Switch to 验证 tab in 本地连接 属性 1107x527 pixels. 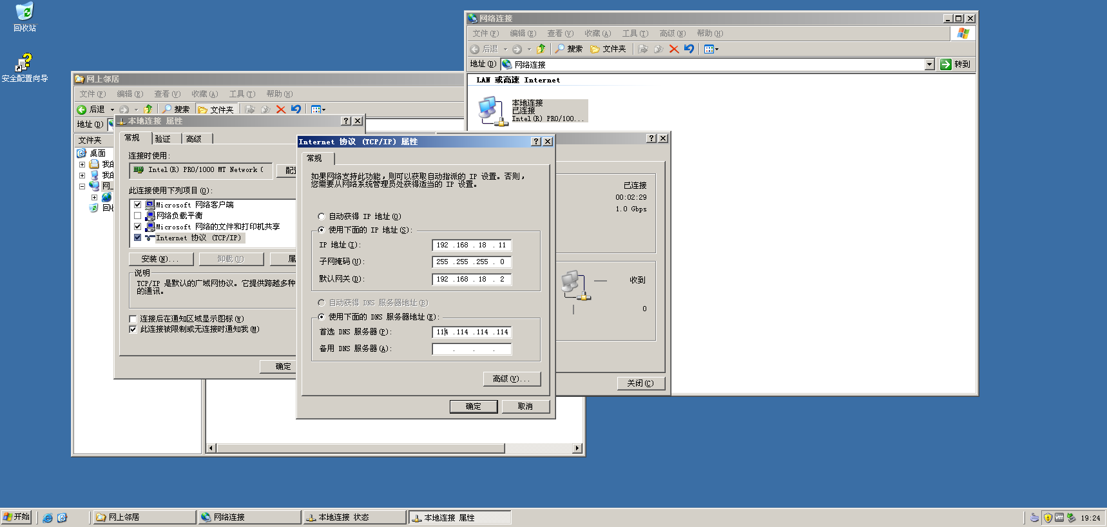(167, 139)
